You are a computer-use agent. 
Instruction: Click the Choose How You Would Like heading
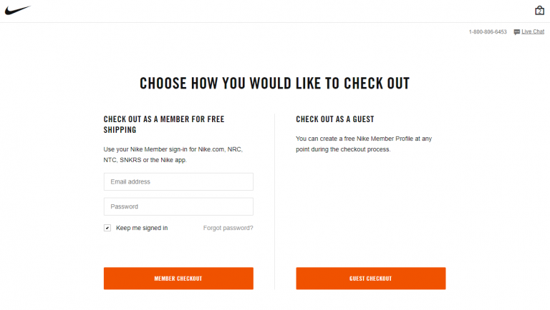[275, 84]
